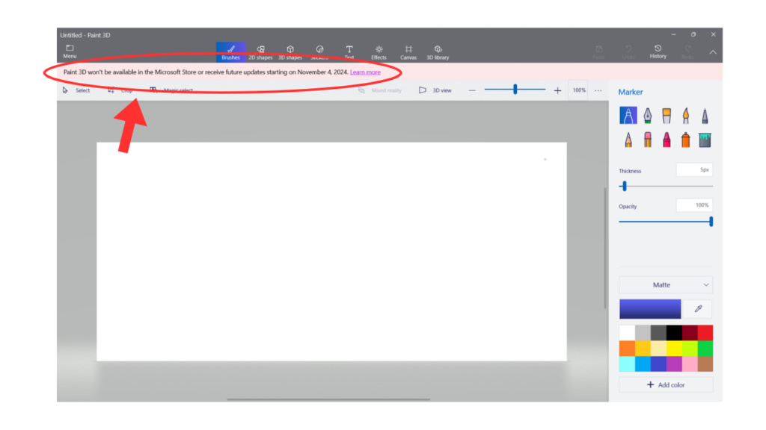This screenshot has width=766, height=430.
Task: Choose the dark gray color swatch
Action: click(x=658, y=332)
